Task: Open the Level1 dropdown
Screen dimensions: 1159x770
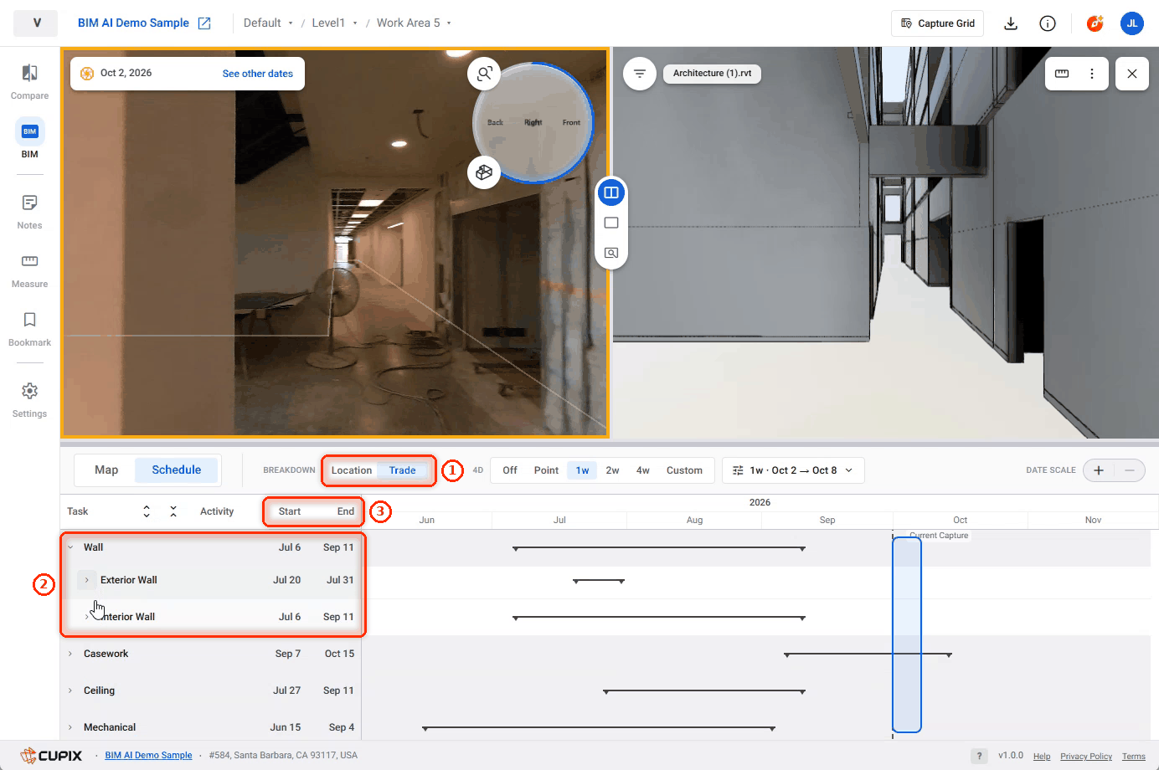Action: coord(335,23)
